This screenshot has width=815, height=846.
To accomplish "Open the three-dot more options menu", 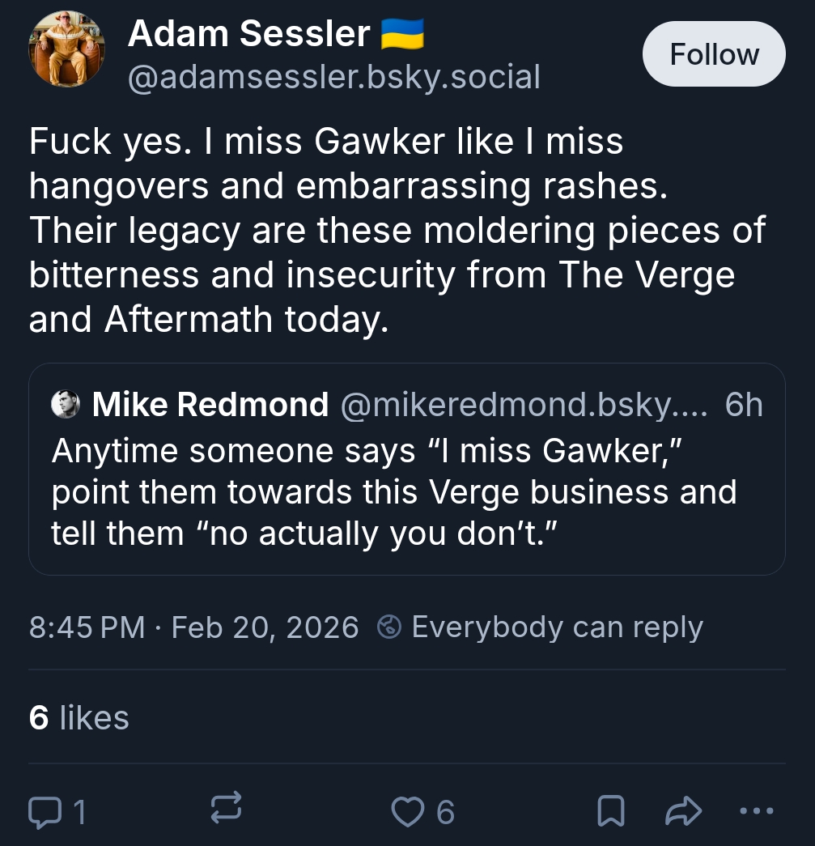I will point(757,810).
